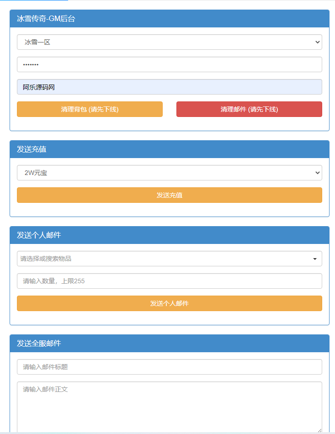Click the 发送全服邮件 panel heading text
This screenshot has height=434, width=335.
pos(39,343)
